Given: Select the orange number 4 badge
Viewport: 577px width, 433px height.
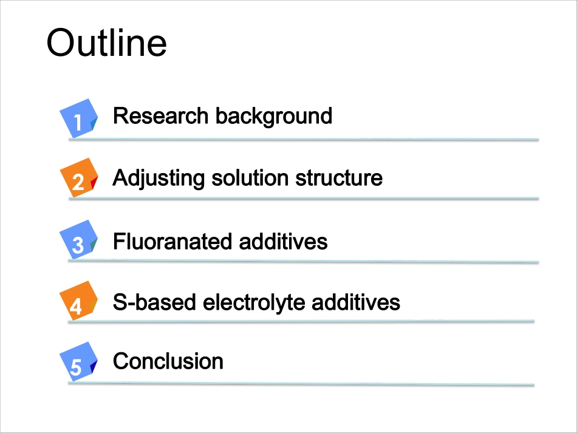Looking at the screenshot, I should (78, 301).
